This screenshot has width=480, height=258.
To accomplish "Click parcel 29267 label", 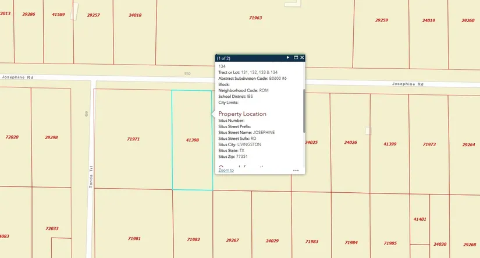I will click(232, 240).
